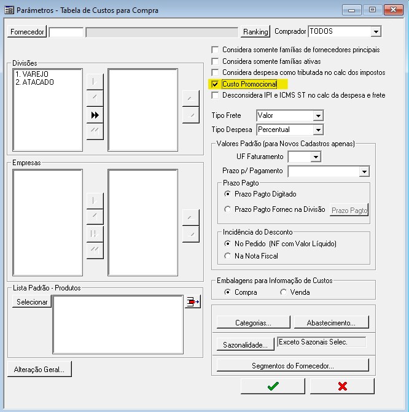Screen dimensions: 409x412
Task: Confirm with the green checkmark button
Action: (x=273, y=386)
